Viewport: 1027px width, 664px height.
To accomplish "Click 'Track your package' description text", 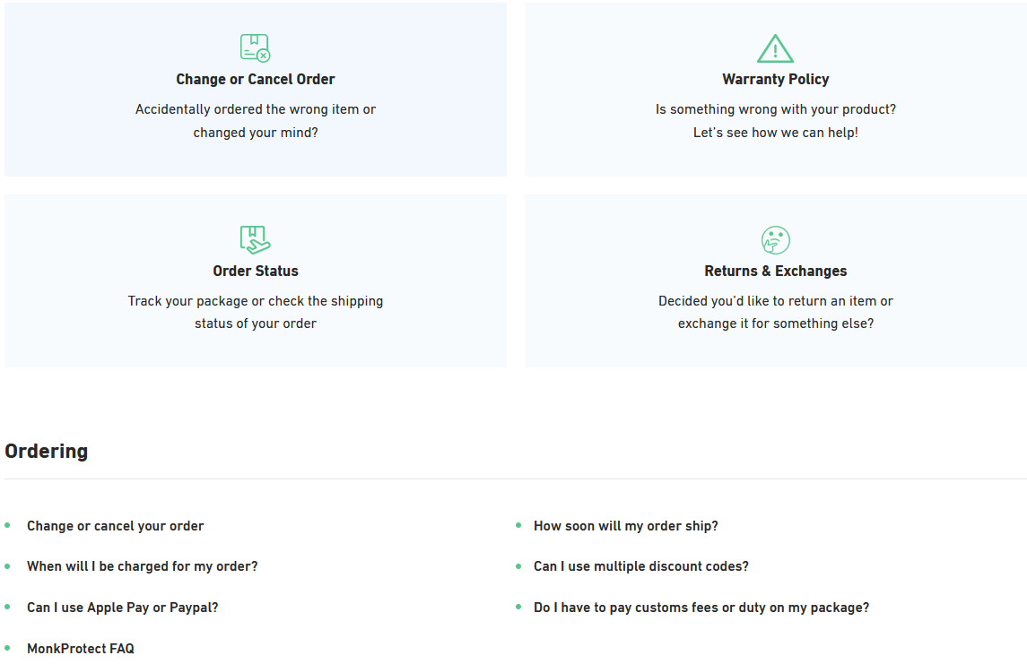I will pos(256,312).
